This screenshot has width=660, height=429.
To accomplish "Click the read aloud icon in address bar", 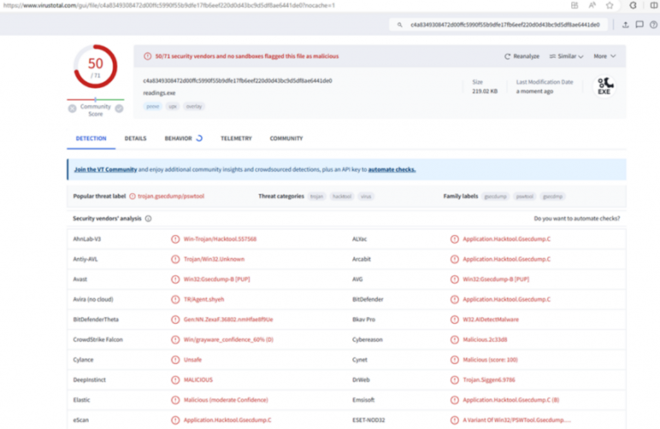I will click(x=592, y=5).
